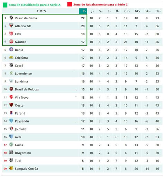
Task: Click the Criciúma team crest icon
Action: [11, 57]
